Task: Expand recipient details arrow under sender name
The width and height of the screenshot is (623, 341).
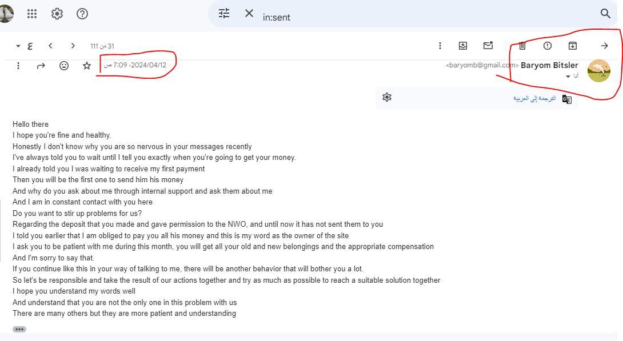Action: pyautogui.click(x=568, y=77)
